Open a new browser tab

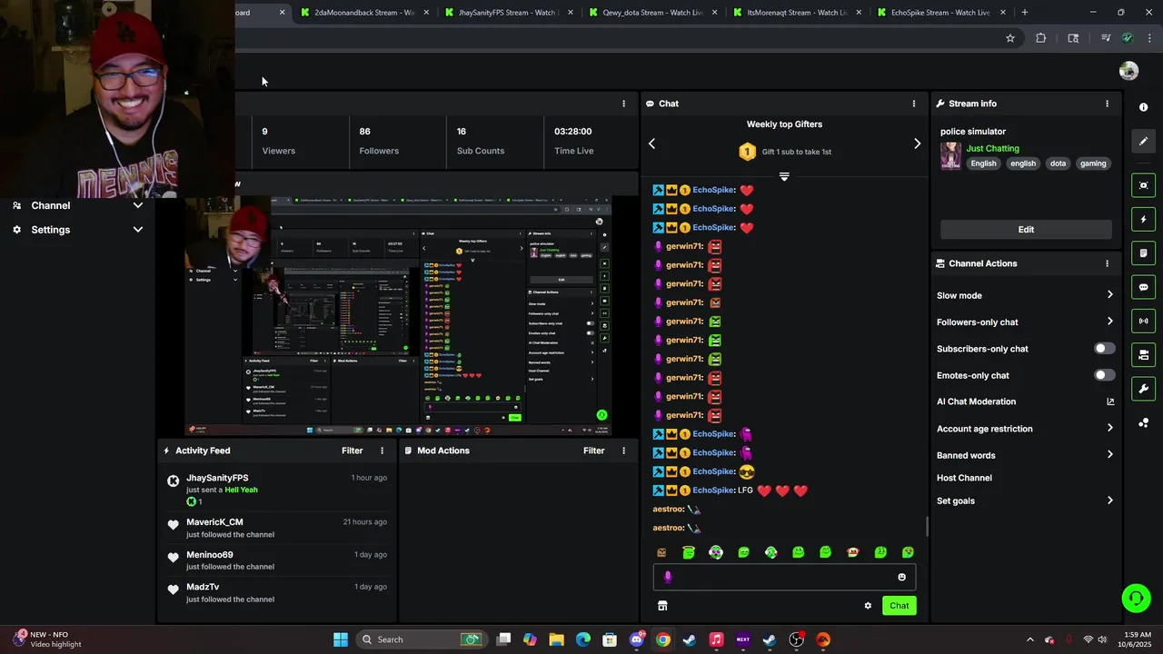coord(1024,13)
